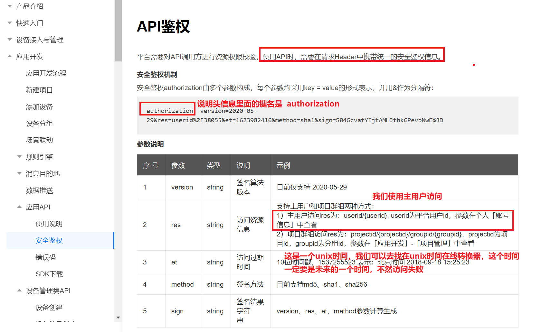The width and height of the screenshot is (541, 332).
Task: Open 设备接入与管理 in the sidebar
Action: [40, 40]
